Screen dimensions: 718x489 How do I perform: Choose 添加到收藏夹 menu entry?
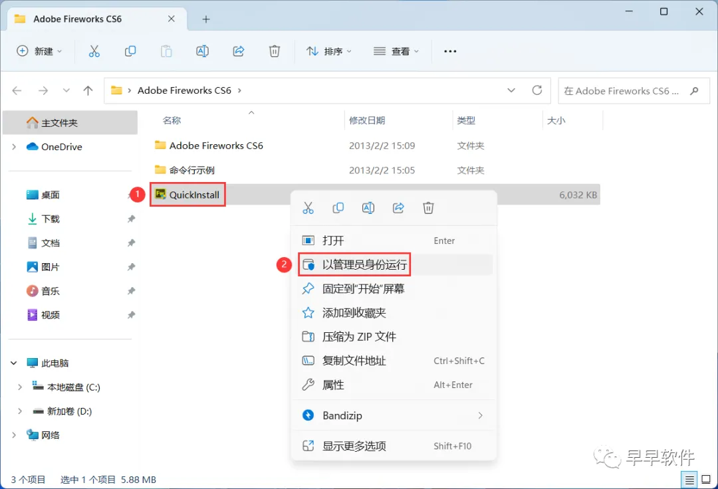394,313
